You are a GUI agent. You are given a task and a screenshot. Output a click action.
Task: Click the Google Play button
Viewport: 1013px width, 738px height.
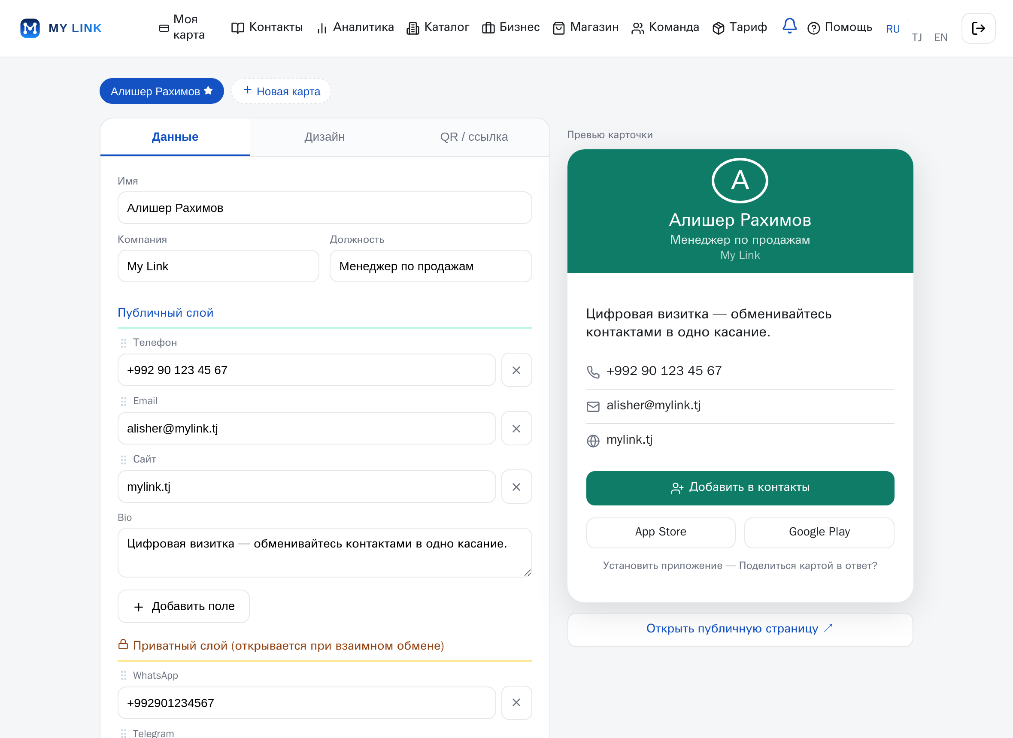click(819, 532)
